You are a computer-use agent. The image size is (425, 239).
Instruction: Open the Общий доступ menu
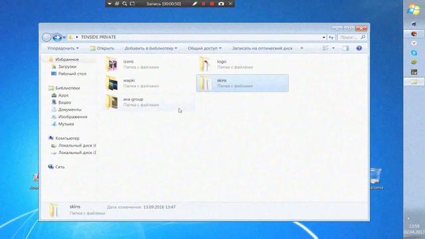(205, 48)
